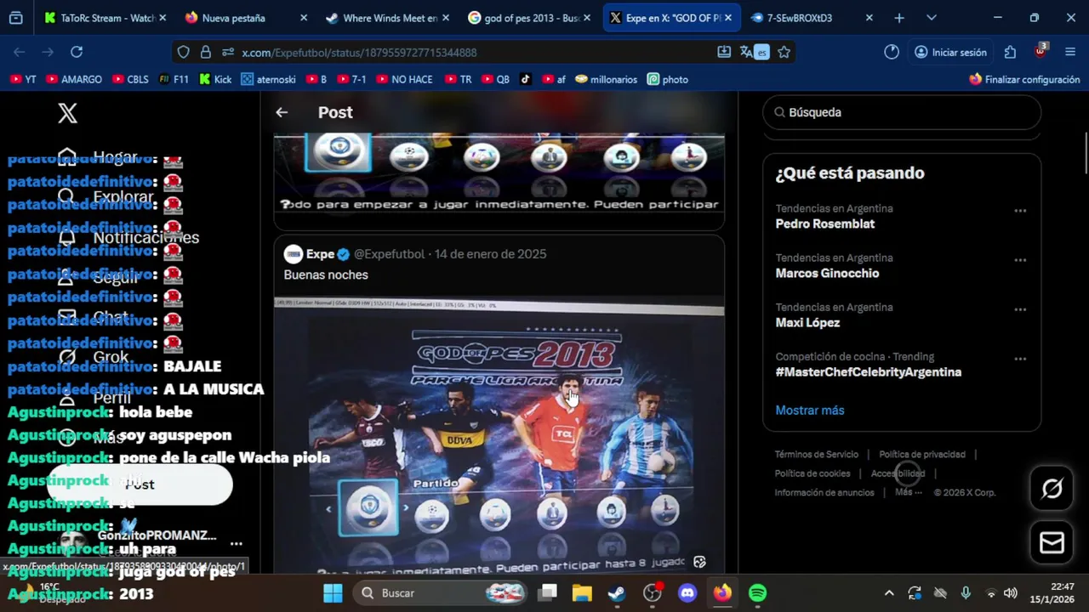Show hidden system tray icons
Screen dimensions: 1089x612
point(889,593)
